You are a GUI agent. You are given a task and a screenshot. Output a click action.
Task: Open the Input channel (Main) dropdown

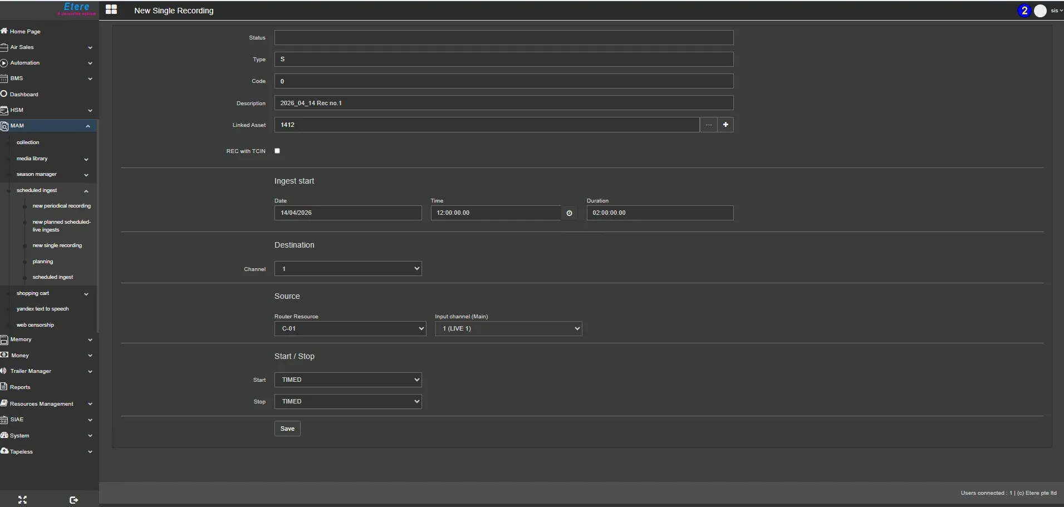click(508, 328)
